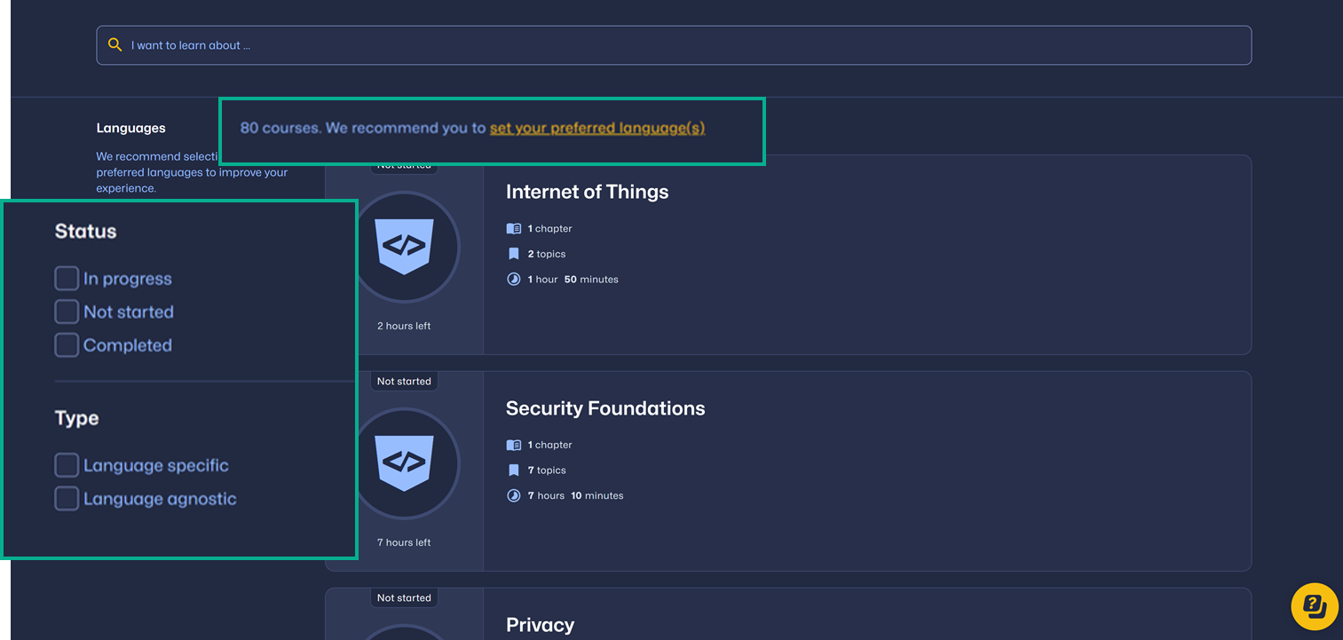Open the Internet of Things course title
Image resolution: width=1343 pixels, height=640 pixels.
[x=587, y=193]
